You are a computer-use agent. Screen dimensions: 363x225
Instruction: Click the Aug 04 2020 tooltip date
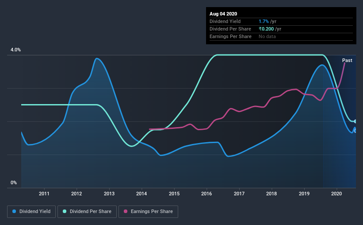223,14
